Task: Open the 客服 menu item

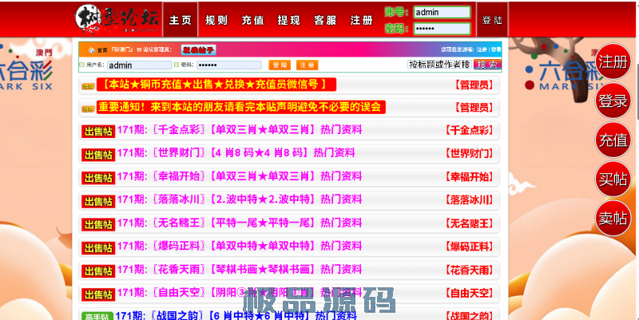Action: tap(325, 21)
